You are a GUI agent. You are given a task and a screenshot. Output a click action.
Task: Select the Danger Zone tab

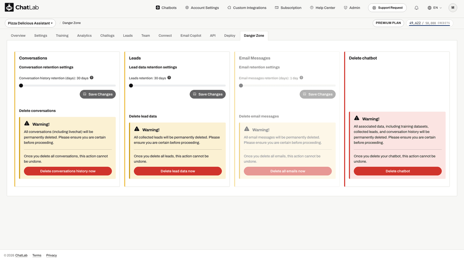[254, 36]
